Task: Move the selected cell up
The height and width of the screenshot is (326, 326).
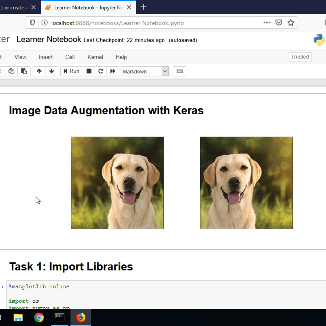Action: 39,71
